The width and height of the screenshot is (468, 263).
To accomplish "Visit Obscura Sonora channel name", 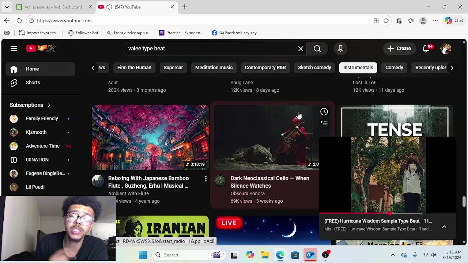I will pyautogui.click(x=248, y=194).
